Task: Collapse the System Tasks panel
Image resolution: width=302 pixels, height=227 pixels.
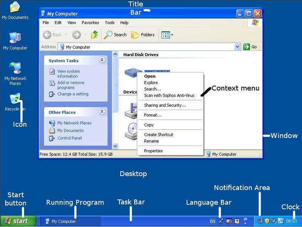Action: (x=102, y=60)
